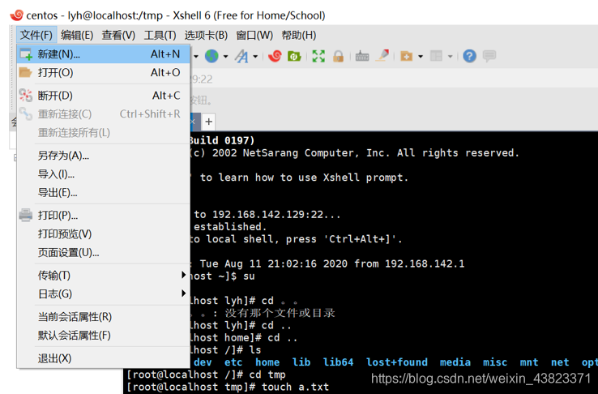Open the 帮助(H) menu
This screenshot has width=598, height=394.
(x=299, y=35)
